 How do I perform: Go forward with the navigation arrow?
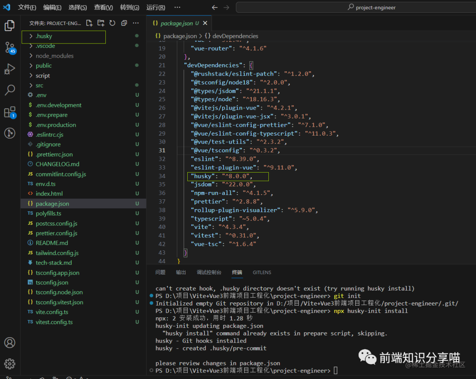point(227,7)
